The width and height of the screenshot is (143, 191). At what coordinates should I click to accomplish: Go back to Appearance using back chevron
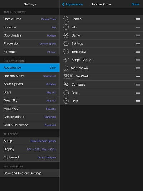pos(73,4)
